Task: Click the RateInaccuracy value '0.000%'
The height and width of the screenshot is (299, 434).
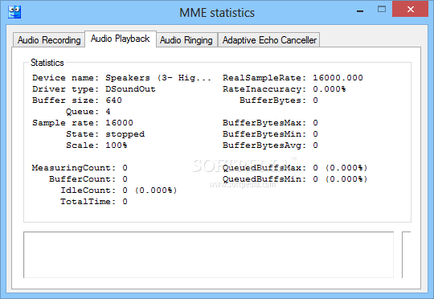Action: pyautogui.click(x=330, y=89)
